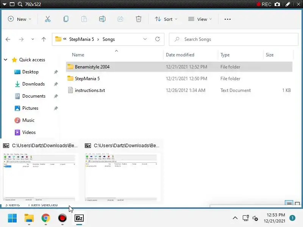The width and height of the screenshot is (303, 227).
Task: Go back with the left arrow
Action: point(8,39)
